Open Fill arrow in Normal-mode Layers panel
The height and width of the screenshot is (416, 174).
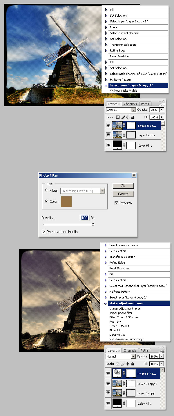162,364
